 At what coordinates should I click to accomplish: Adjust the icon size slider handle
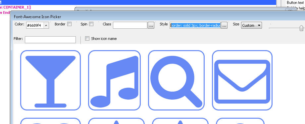pos(301,28)
